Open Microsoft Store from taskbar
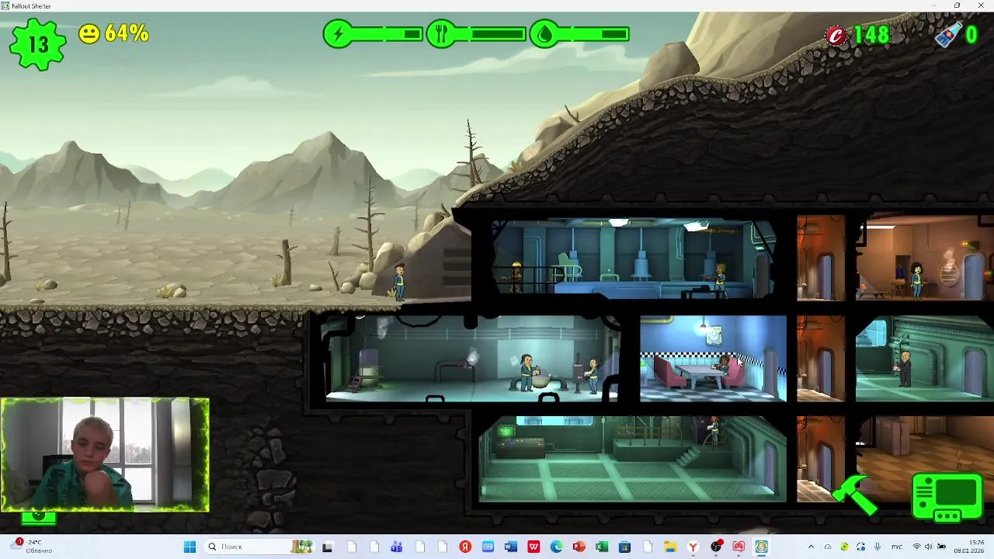 click(624, 547)
